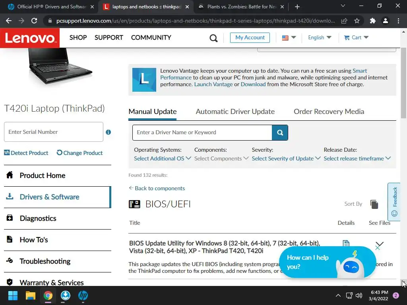Open the Chrome extensions puzzle icon

tap(373, 21)
